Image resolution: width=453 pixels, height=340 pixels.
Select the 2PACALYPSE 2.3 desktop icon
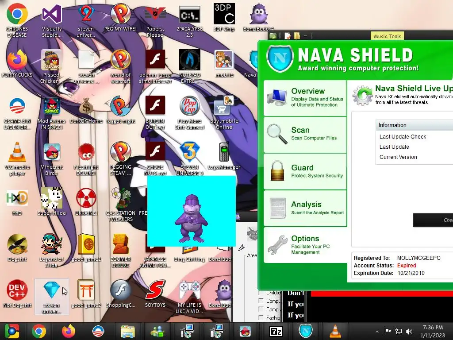[x=189, y=20]
